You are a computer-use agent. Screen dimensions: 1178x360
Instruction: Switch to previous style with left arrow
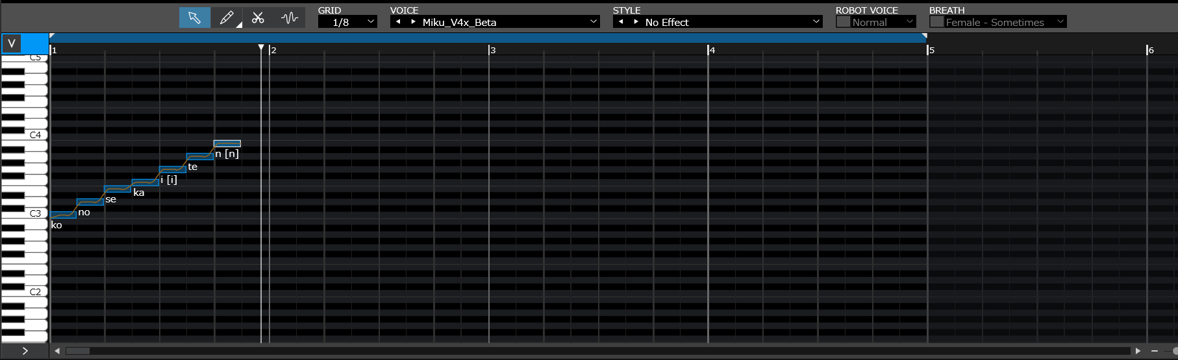(621, 21)
